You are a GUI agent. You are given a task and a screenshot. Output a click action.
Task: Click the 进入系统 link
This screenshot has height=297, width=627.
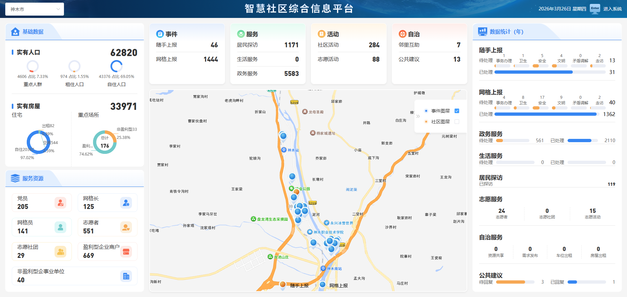click(x=612, y=9)
